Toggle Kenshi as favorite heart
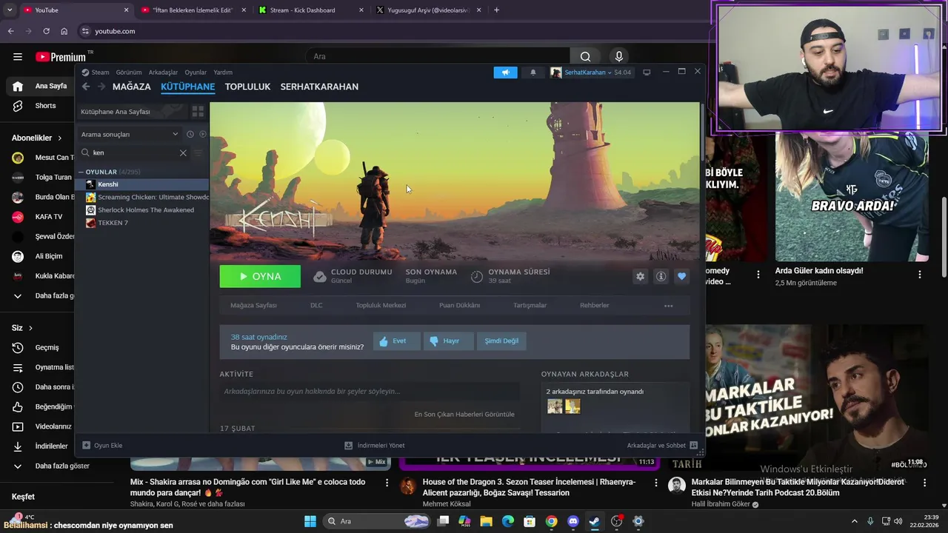The image size is (948, 533). (x=681, y=276)
